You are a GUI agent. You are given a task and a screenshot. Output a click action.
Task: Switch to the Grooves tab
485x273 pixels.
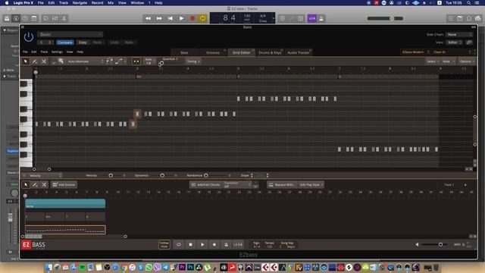[x=213, y=52]
